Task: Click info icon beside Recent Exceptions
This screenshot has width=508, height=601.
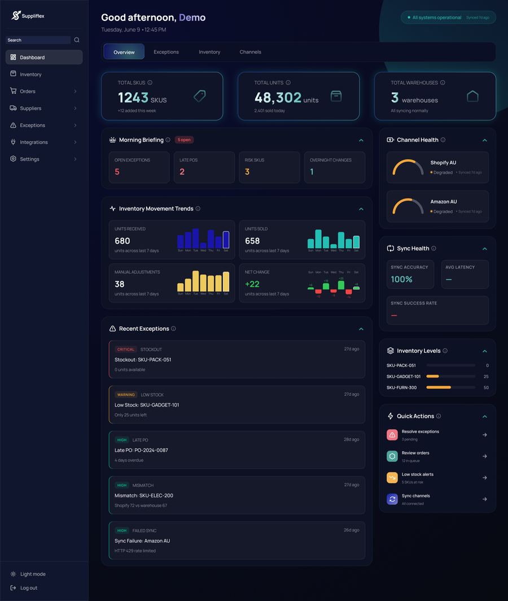Action: pos(173,328)
